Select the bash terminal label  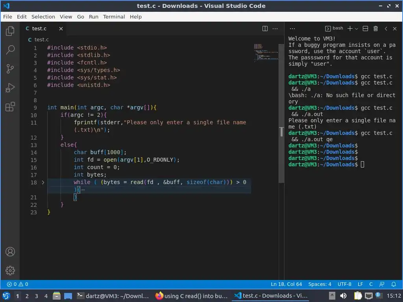point(334,28)
